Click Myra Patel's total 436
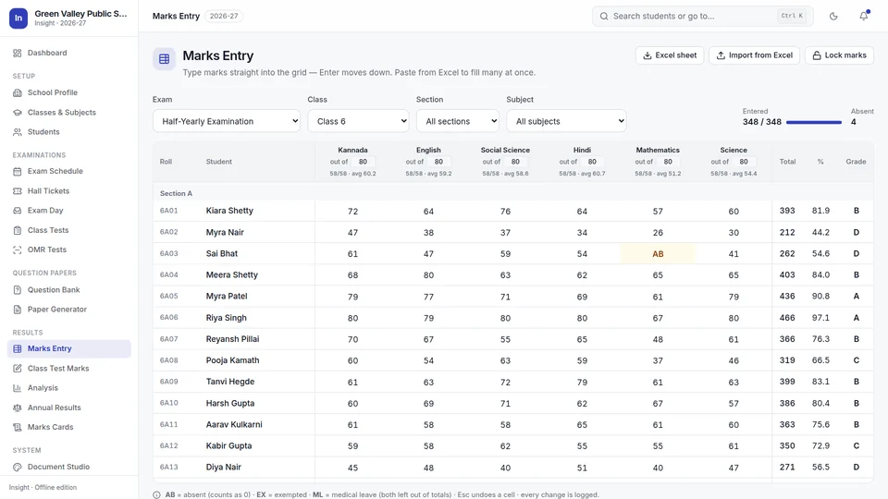This screenshot has height=499, width=888. pyautogui.click(x=787, y=296)
